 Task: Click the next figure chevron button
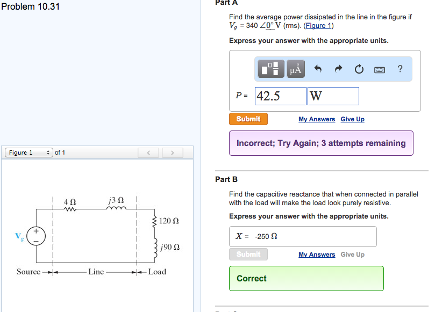coord(172,152)
